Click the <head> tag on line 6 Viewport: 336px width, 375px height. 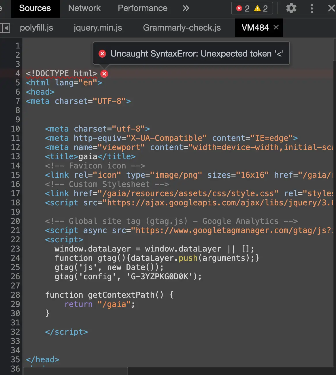40,92
